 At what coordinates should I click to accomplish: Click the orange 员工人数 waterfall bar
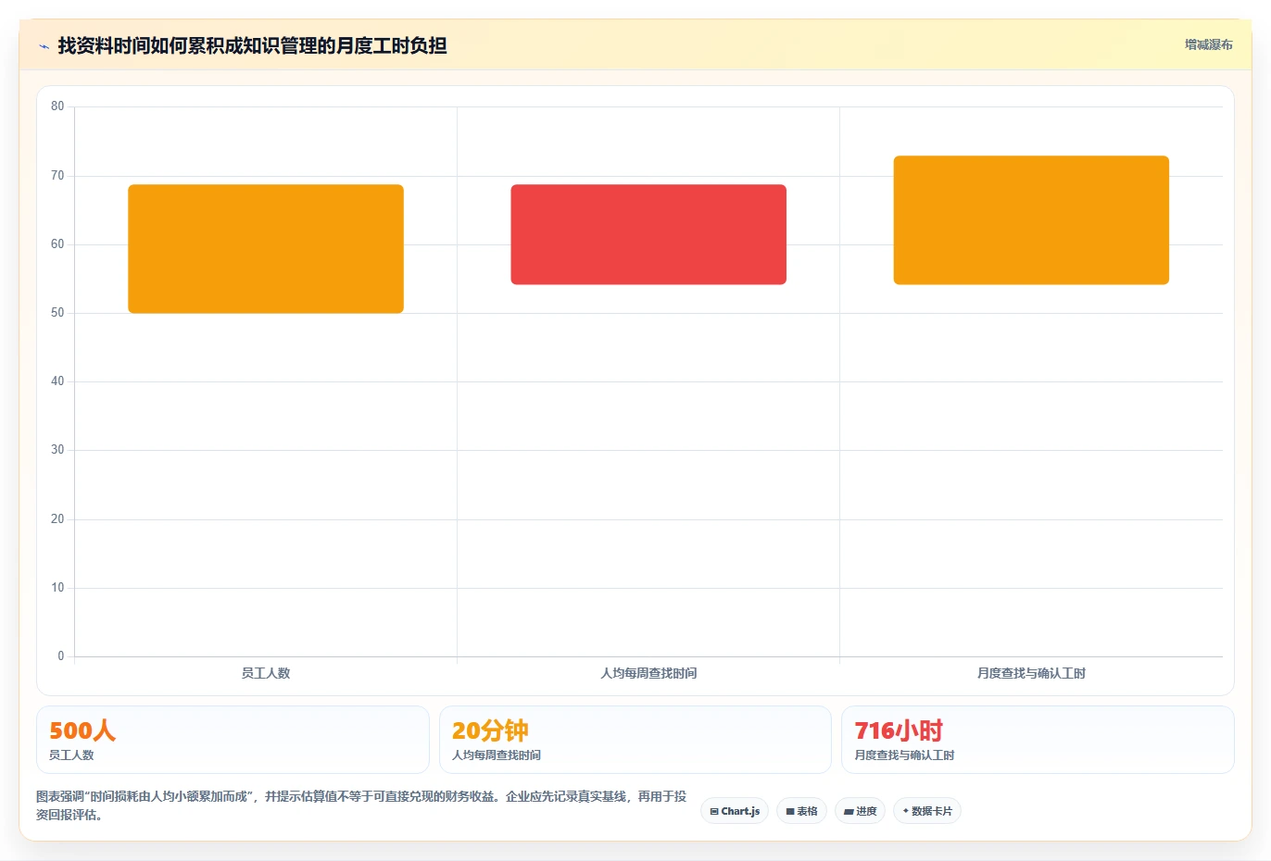266,249
